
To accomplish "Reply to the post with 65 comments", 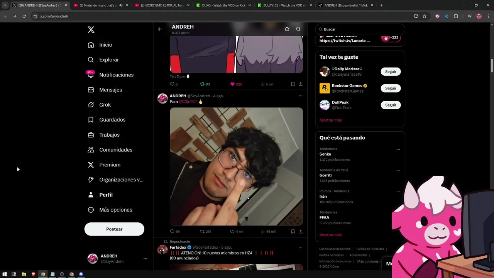I will pyautogui.click(x=175, y=231).
